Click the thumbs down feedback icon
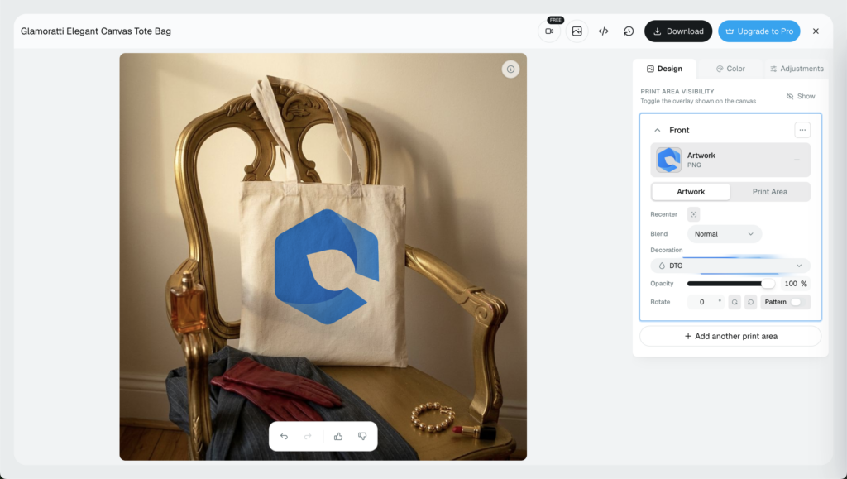Screen dimensions: 847x479 pos(362,436)
